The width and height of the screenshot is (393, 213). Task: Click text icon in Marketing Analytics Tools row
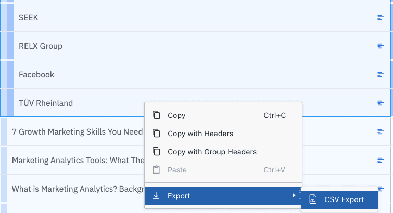point(381,161)
